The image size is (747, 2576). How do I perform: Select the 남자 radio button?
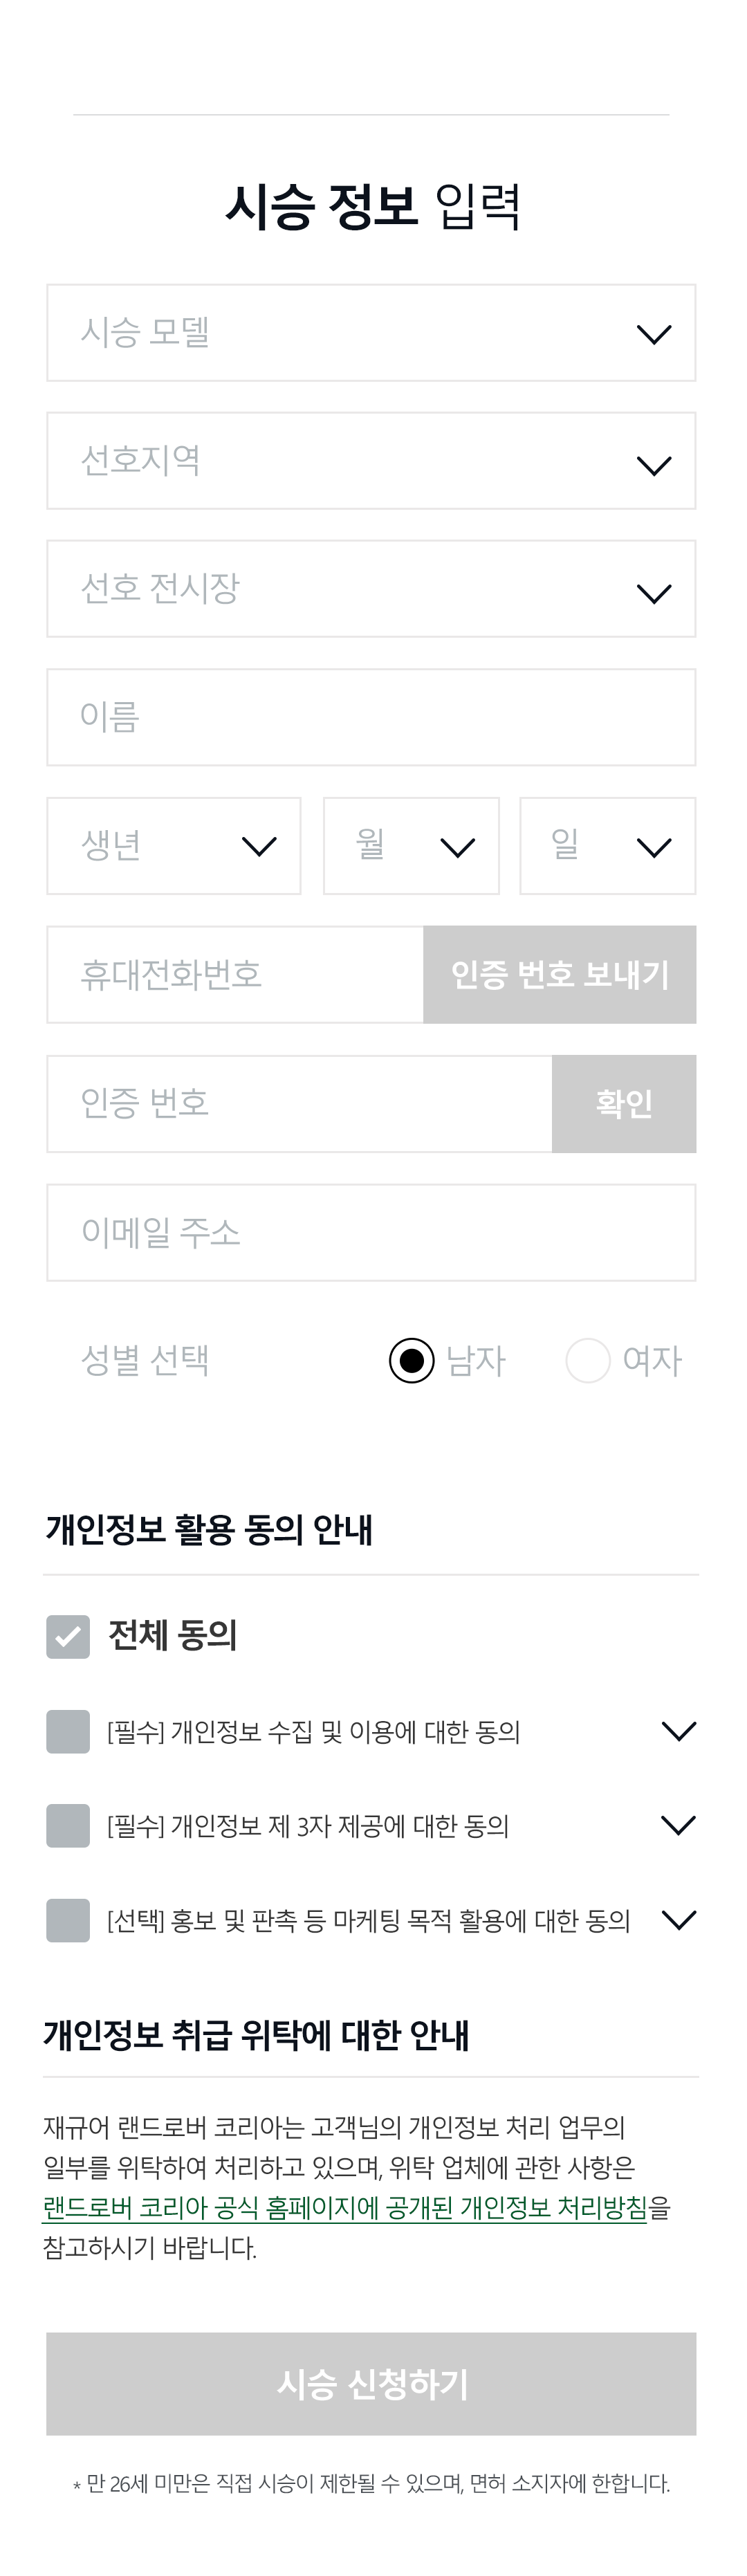tap(412, 1361)
